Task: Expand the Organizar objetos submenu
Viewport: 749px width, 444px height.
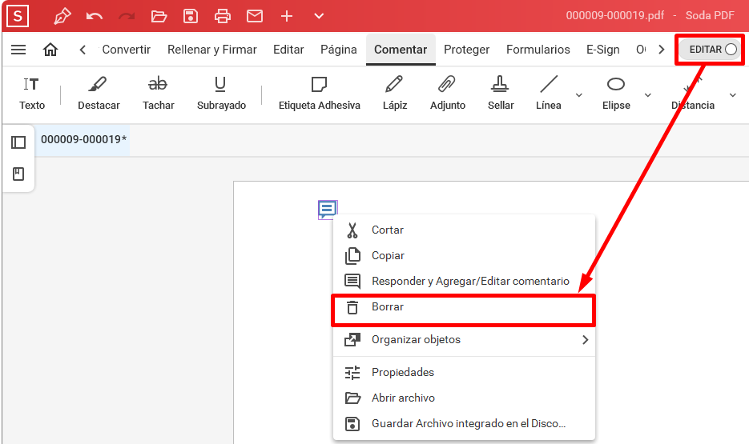Action: point(464,339)
